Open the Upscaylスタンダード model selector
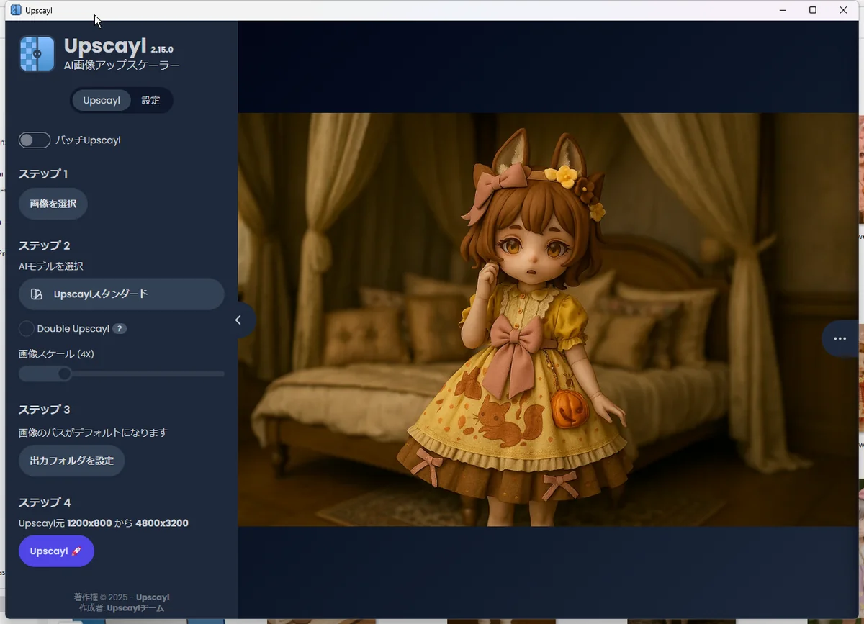The height and width of the screenshot is (624, 864). coord(121,294)
